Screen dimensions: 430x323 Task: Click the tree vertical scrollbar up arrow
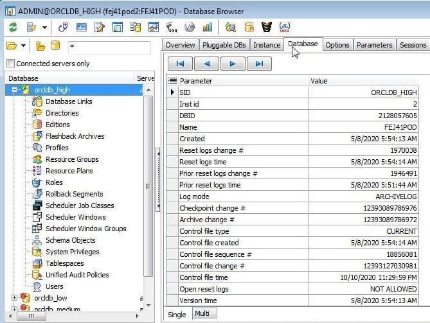coord(148,90)
